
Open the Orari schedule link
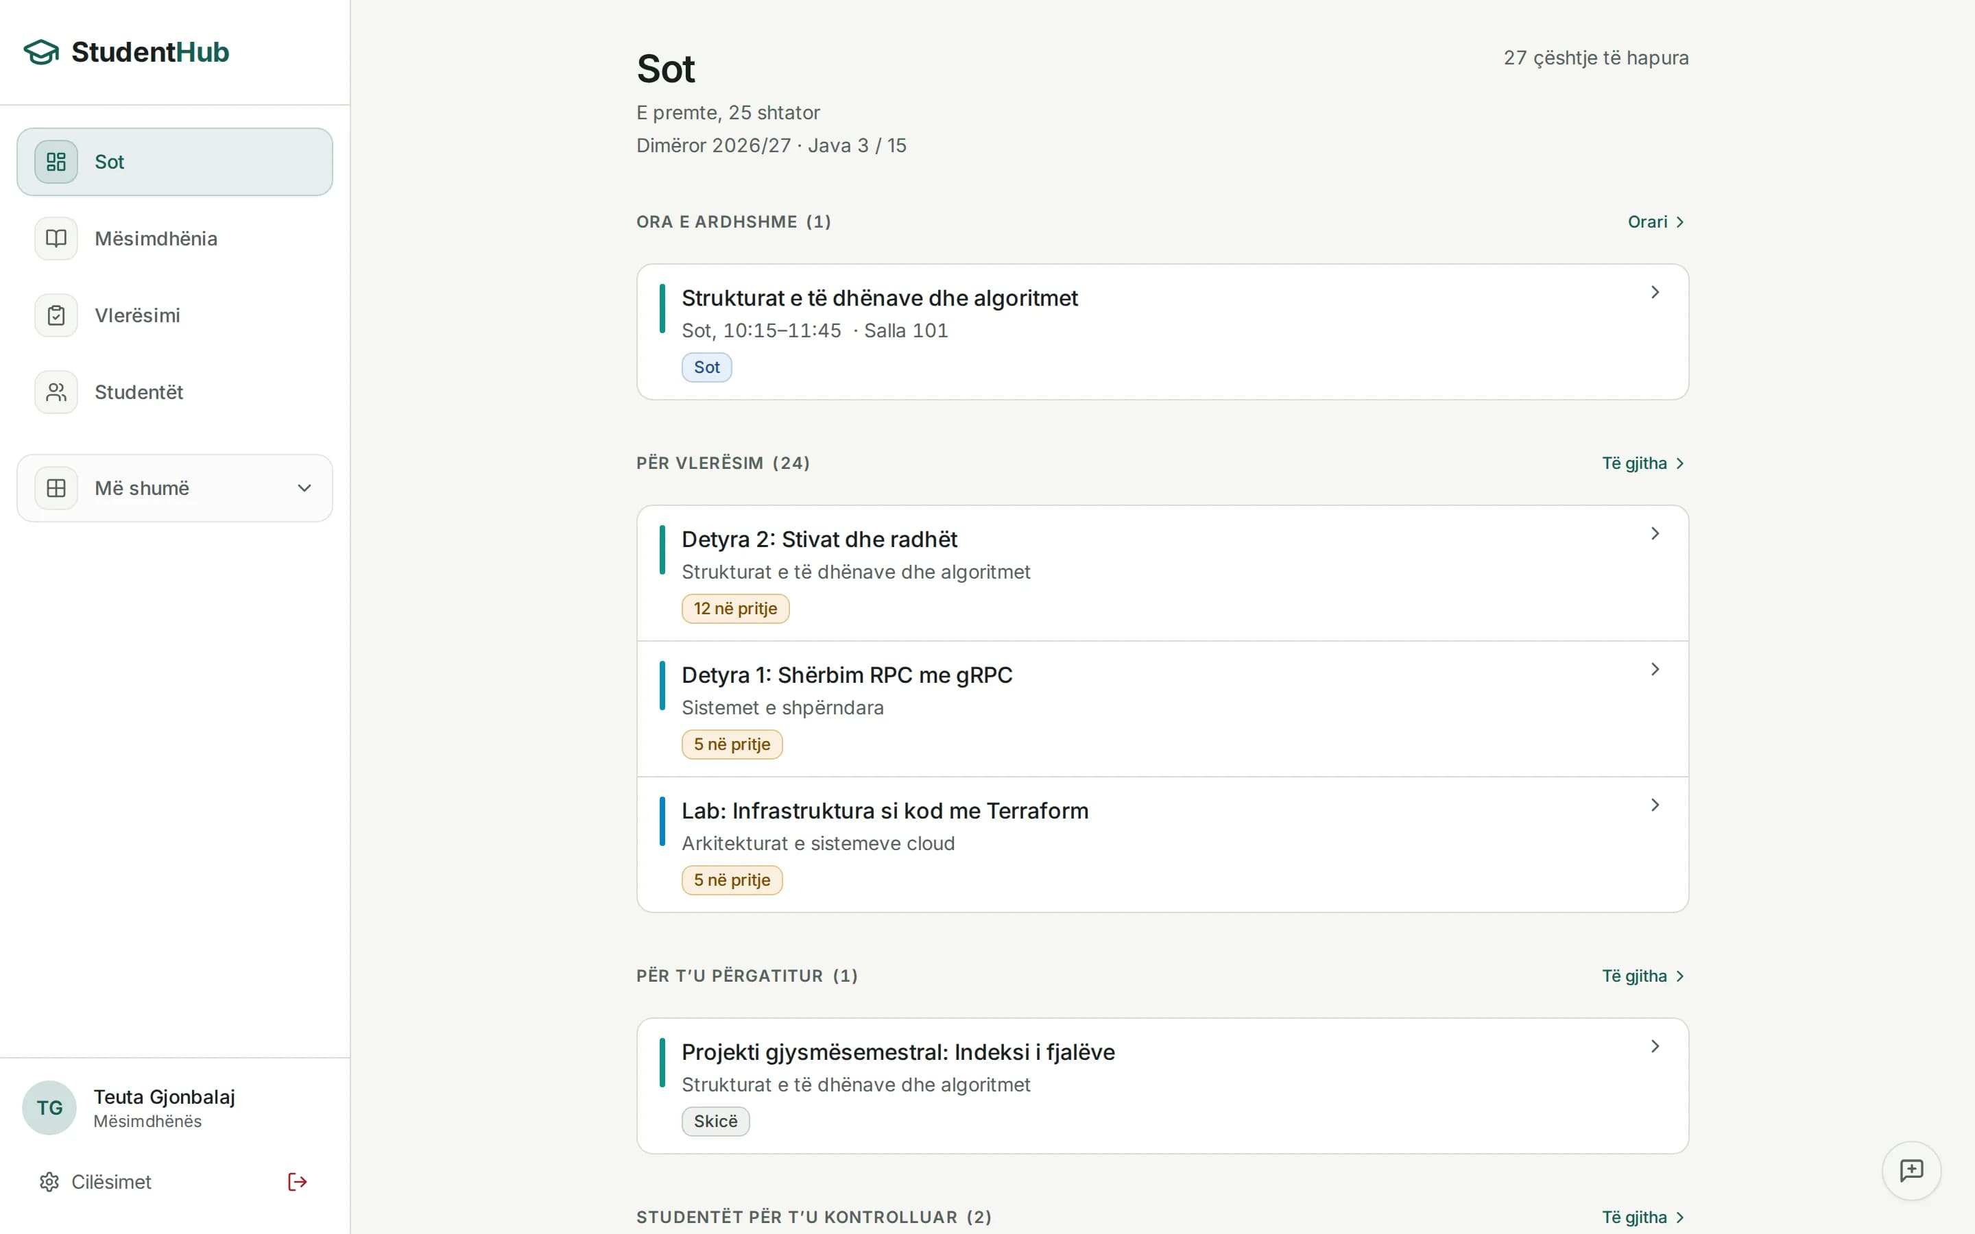tap(1656, 222)
